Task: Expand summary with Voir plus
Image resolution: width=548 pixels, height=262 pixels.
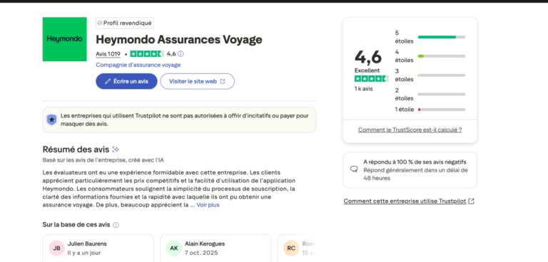Action: 208,205
